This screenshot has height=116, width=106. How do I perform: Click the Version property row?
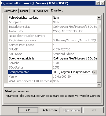(53, 77)
